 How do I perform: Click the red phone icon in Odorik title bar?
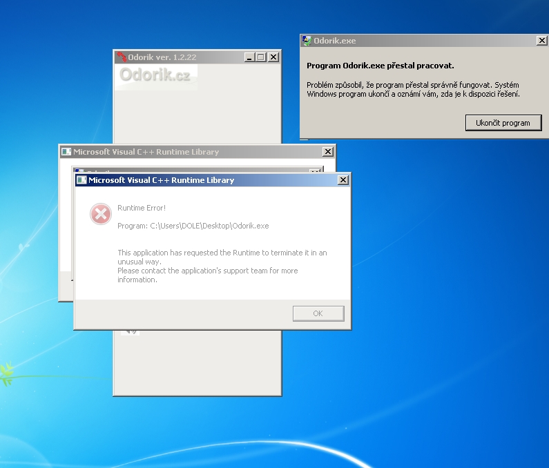[x=122, y=57]
